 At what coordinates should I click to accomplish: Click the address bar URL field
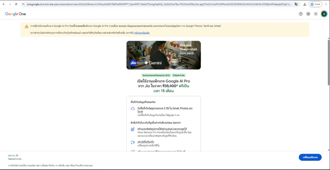159,4
